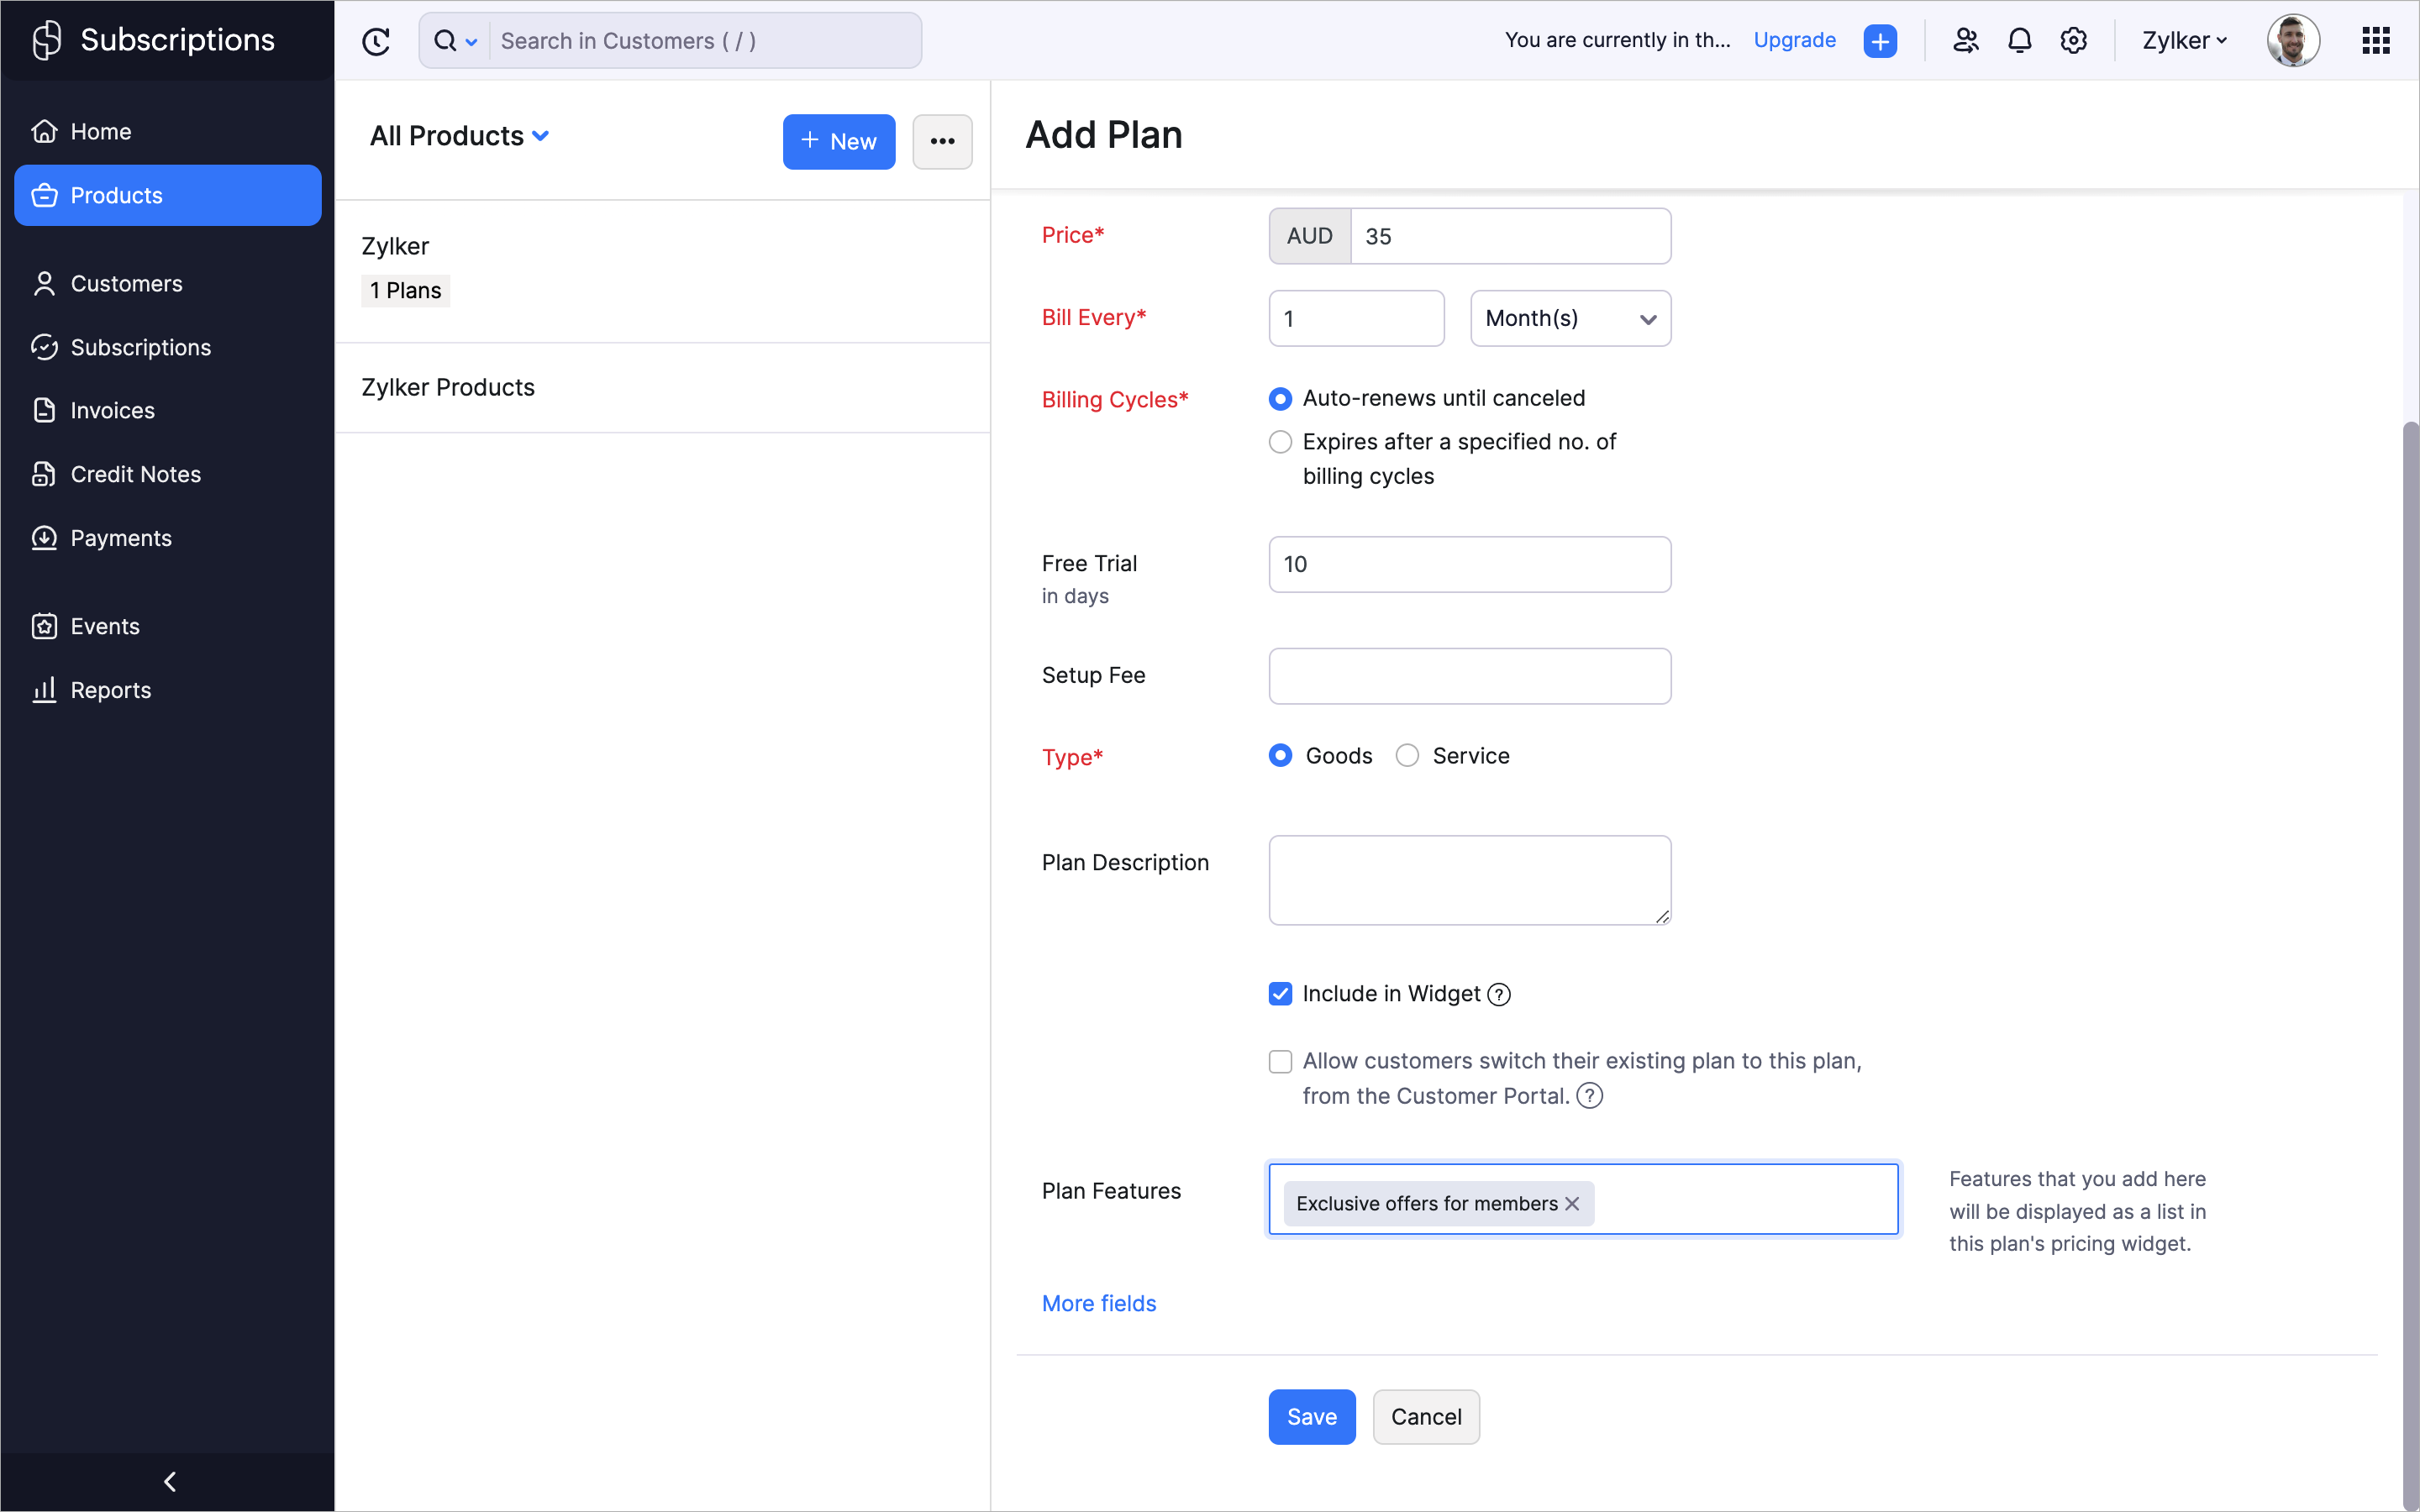Open Payments in the sidebar
Screen dimensions: 2420x1512
tap(168, 538)
